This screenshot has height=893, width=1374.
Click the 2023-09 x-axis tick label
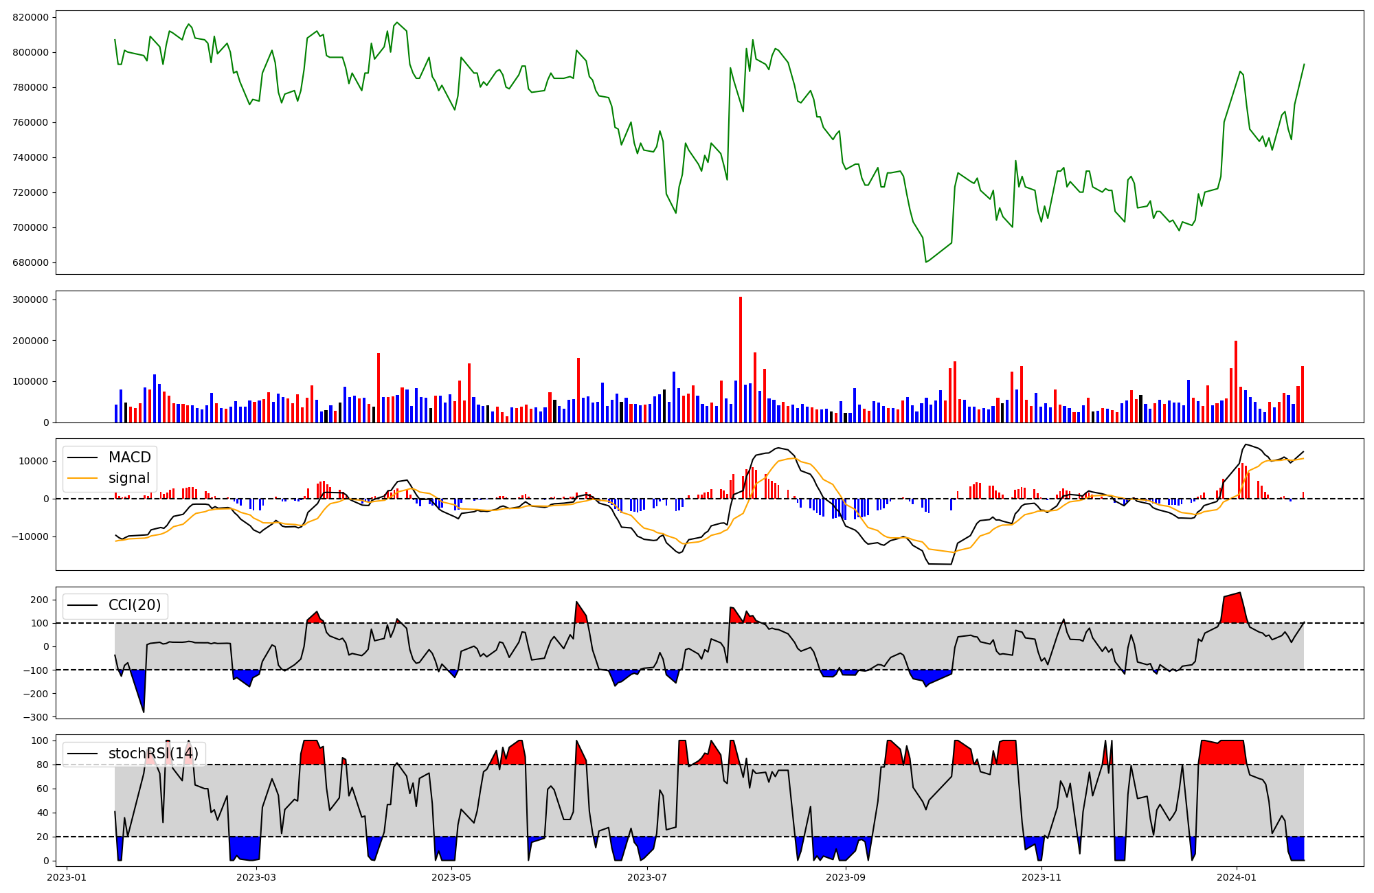tap(846, 877)
